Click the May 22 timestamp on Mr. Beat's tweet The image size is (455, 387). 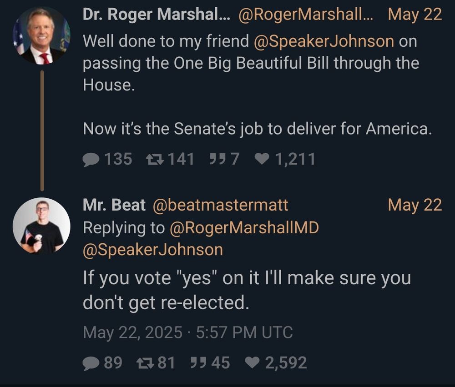pos(415,206)
